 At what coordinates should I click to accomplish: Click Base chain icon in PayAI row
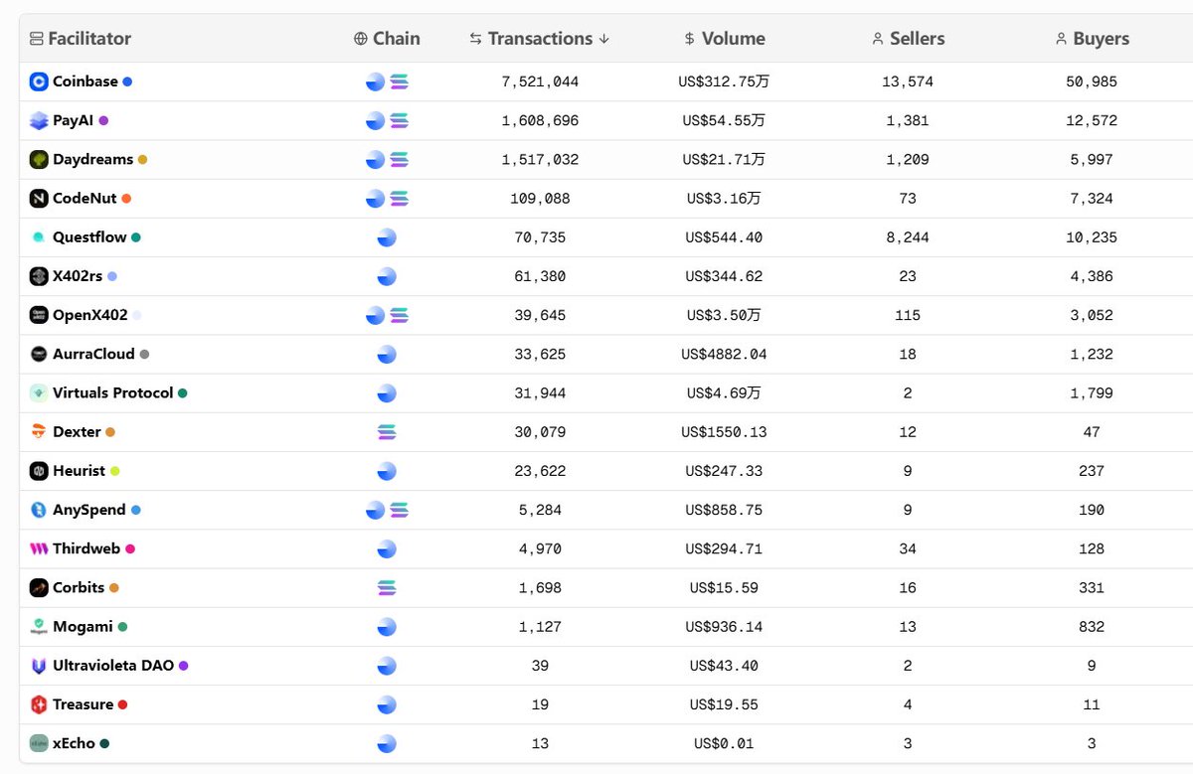[375, 120]
